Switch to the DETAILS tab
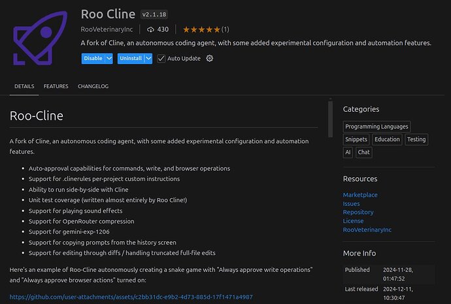Image resolution: width=451 pixels, height=304 pixels. tap(24, 86)
